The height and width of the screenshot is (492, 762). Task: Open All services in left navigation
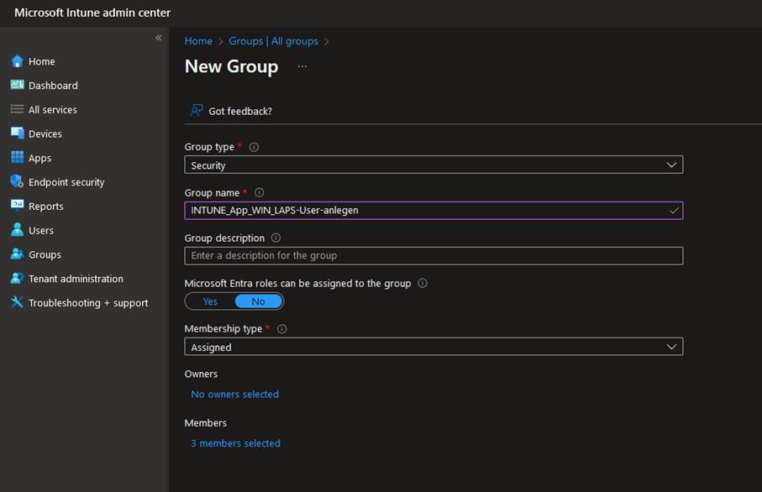(x=52, y=110)
